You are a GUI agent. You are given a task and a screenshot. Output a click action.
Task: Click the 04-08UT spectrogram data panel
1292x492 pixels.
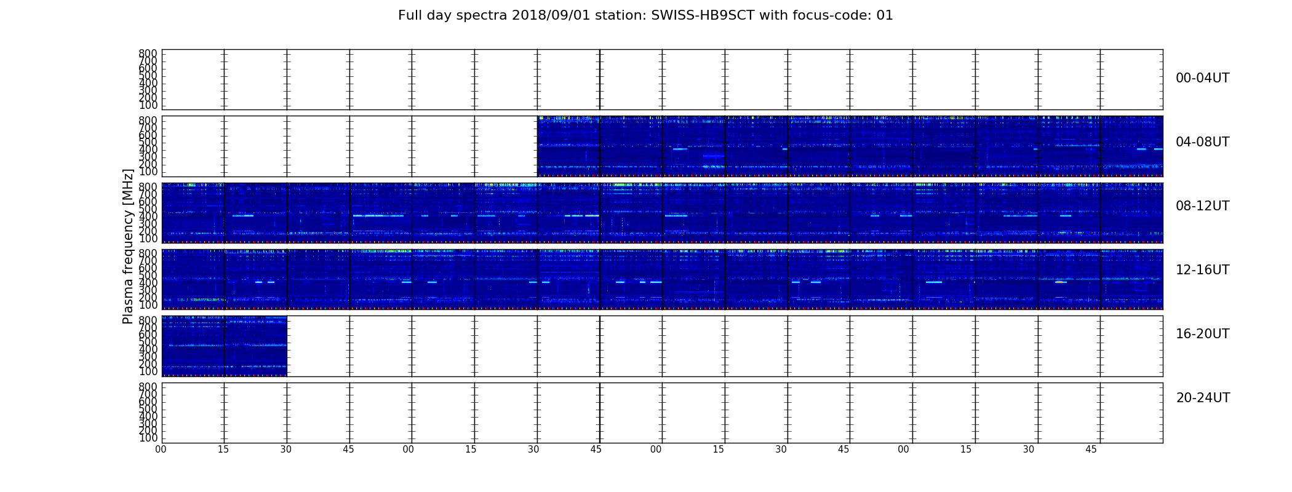coord(850,146)
